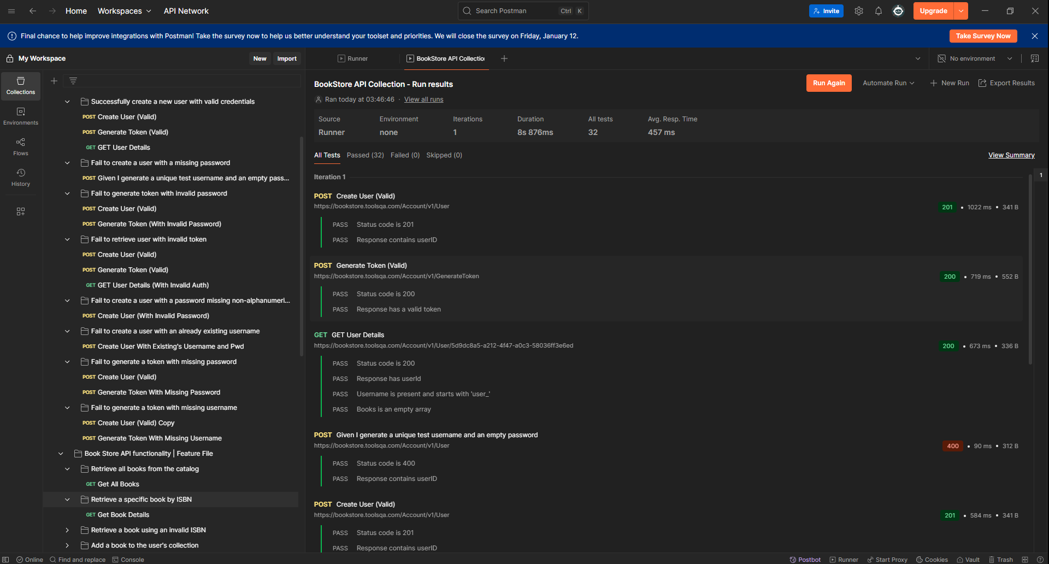Open the notifications bell
Viewport: 1049px width, 564px height.
pyautogui.click(x=879, y=11)
